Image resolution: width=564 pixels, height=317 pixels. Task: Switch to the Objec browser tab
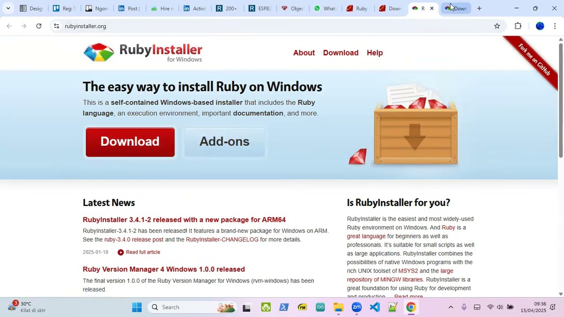click(292, 8)
